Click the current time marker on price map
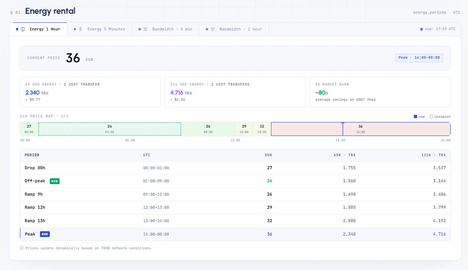 click(x=343, y=129)
